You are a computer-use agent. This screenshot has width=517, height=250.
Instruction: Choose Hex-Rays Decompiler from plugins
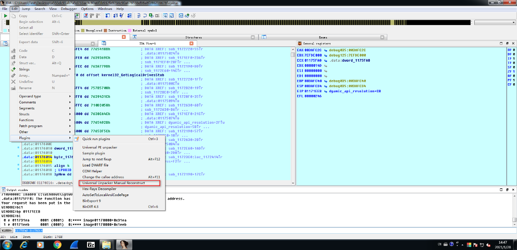[100, 189]
